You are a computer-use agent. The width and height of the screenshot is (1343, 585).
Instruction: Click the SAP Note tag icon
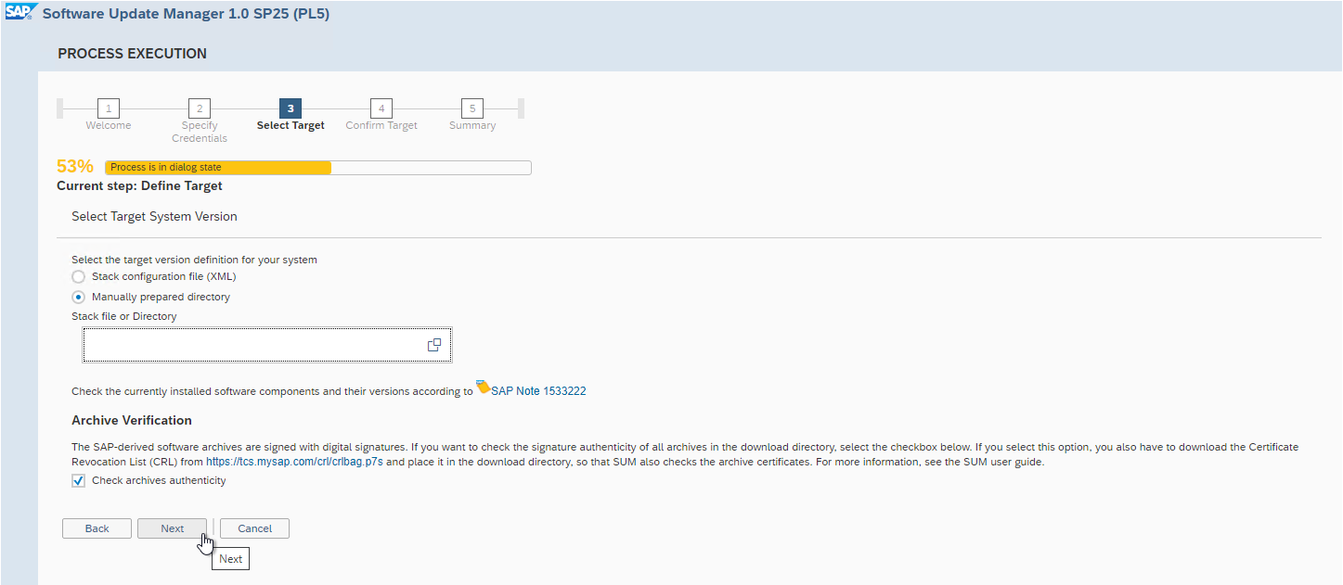point(483,387)
